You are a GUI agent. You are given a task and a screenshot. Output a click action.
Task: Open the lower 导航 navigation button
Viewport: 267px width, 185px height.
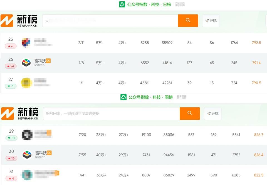pos(213,114)
